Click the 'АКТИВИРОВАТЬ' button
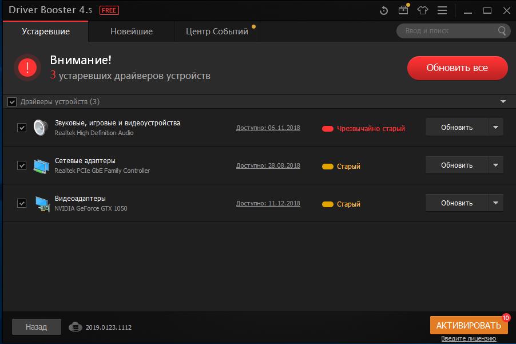Viewport: 516px width, 344px height. pyautogui.click(x=469, y=326)
